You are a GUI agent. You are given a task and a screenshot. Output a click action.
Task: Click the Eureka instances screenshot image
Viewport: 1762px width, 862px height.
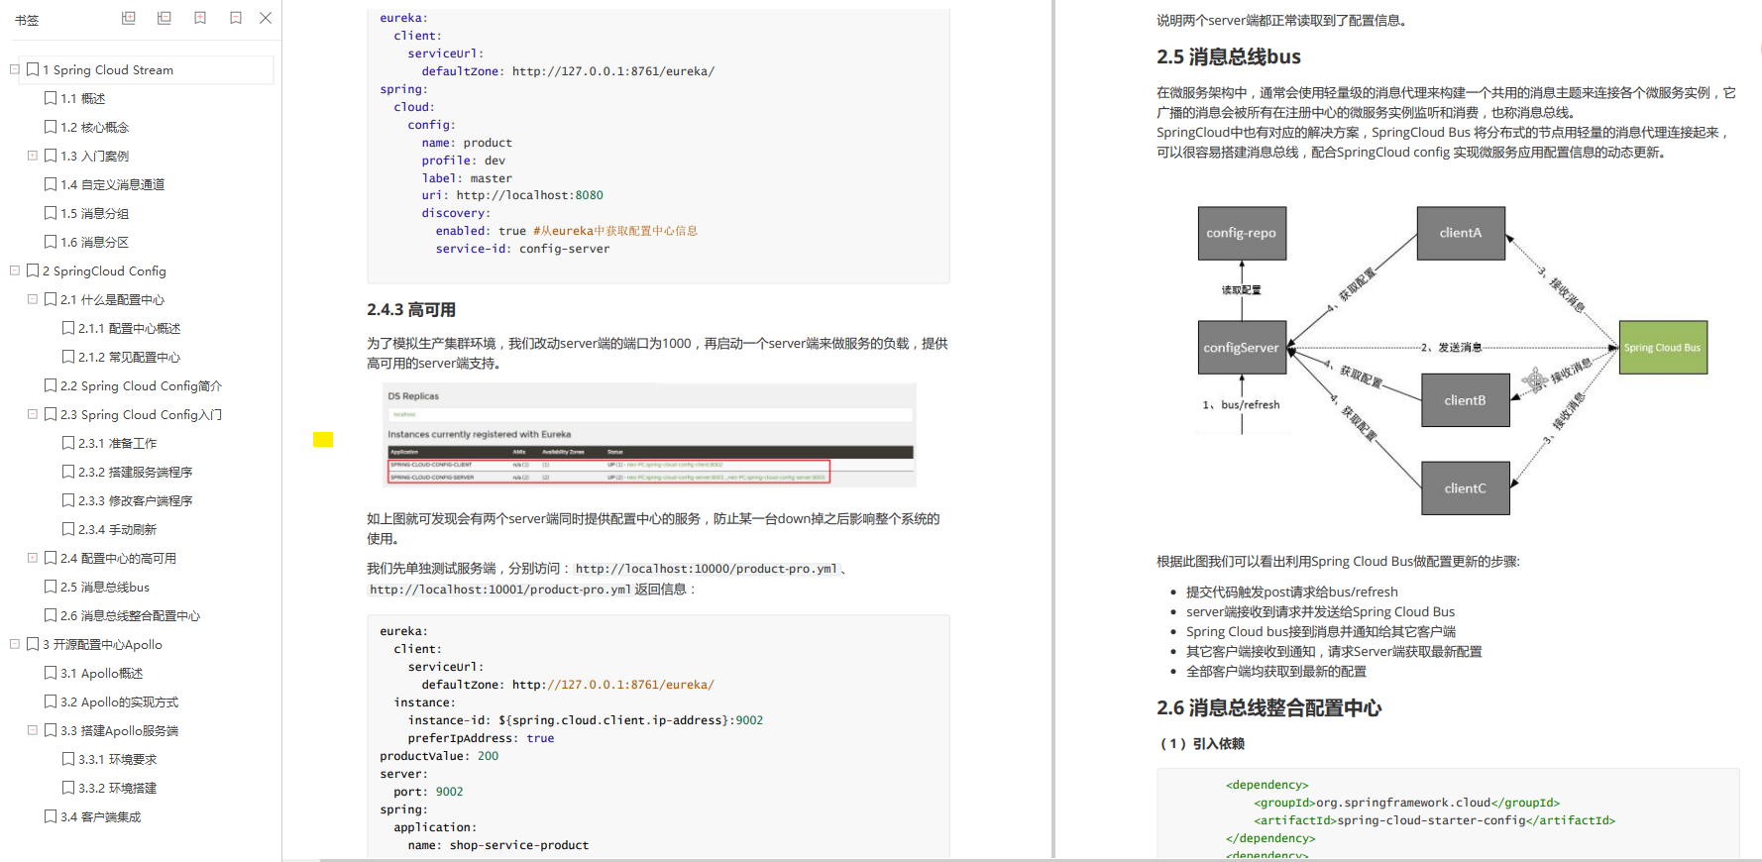coord(651,435)
